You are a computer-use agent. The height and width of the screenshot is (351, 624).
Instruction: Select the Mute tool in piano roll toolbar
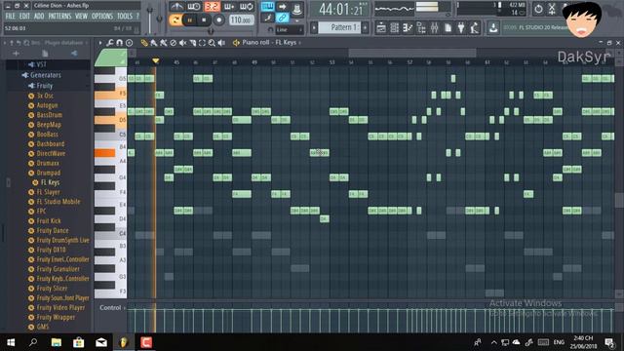tap(182, 43)
